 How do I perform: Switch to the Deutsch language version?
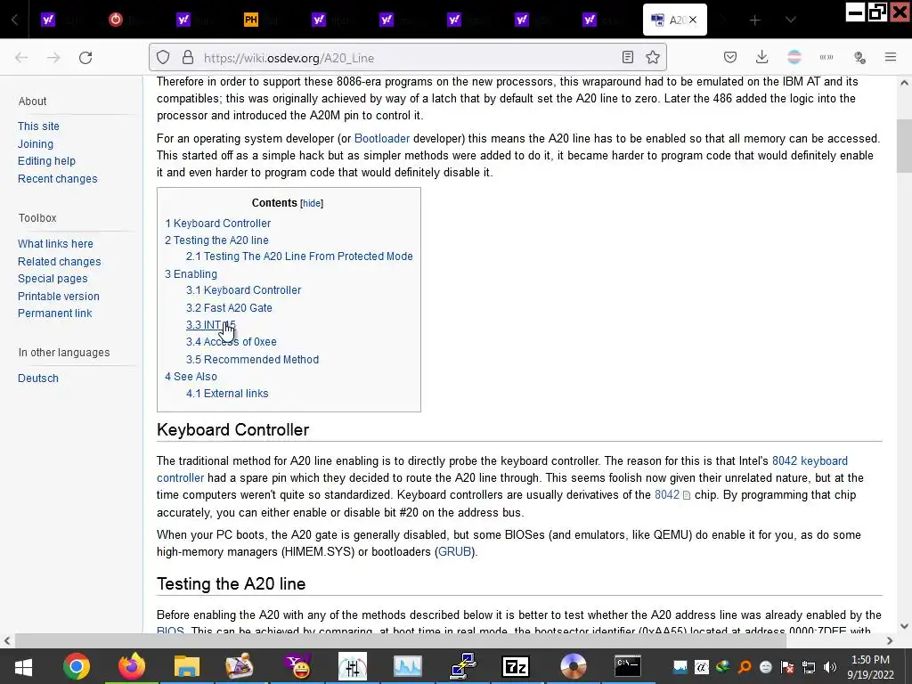click(x=37, y=378)
